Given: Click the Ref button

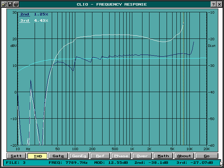Looking at the screenshot, I should point(100,156).
